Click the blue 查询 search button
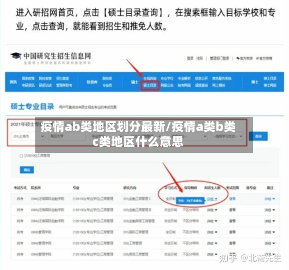289x270 pixels. (258, 136)
